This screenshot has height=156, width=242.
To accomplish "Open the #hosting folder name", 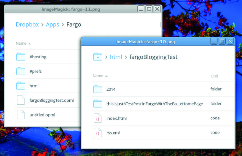I will [x=38, y=57].
